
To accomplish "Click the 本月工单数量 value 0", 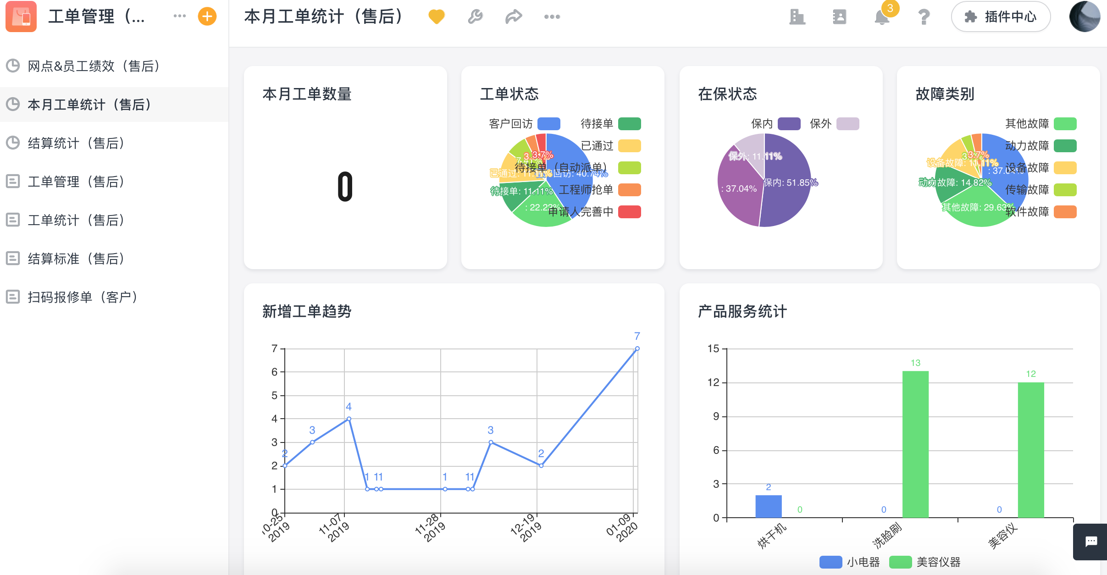I will [x=345, y=187].
